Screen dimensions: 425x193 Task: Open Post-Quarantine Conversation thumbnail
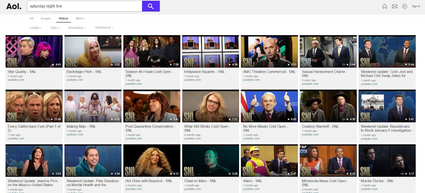click(152, 106)
